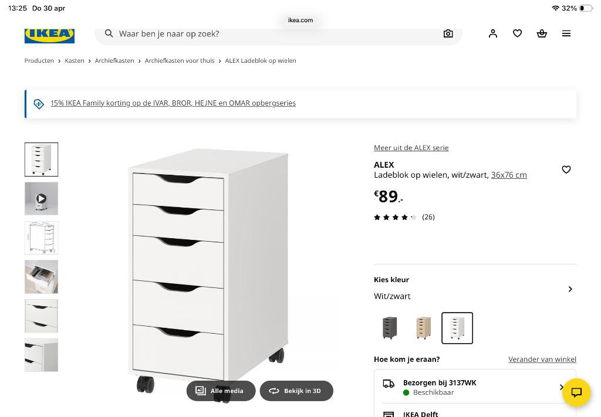Open Meer uit de ALEX serie link
Viewport: 601px width, 417px height.
pyautogui.click(x=411, y=147)
